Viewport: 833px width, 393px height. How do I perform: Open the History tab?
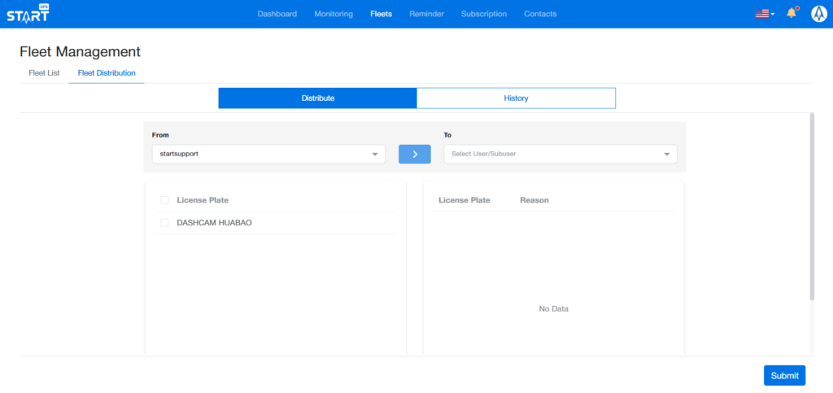[516, 98]
